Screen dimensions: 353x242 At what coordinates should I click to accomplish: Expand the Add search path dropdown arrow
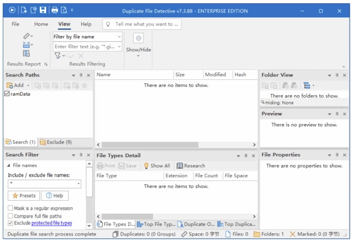[x=28, y=85]
